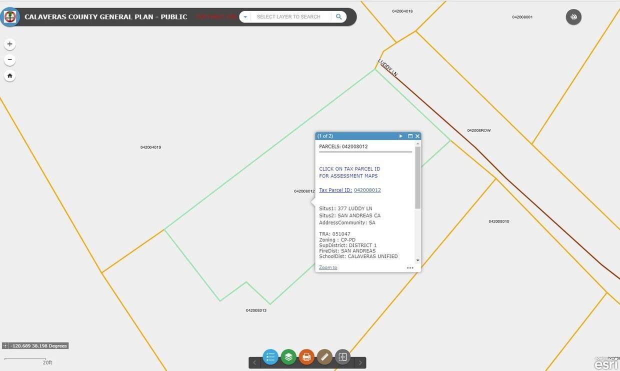
Task: Zoom in on the map
Action: click(x=9, y=44)
